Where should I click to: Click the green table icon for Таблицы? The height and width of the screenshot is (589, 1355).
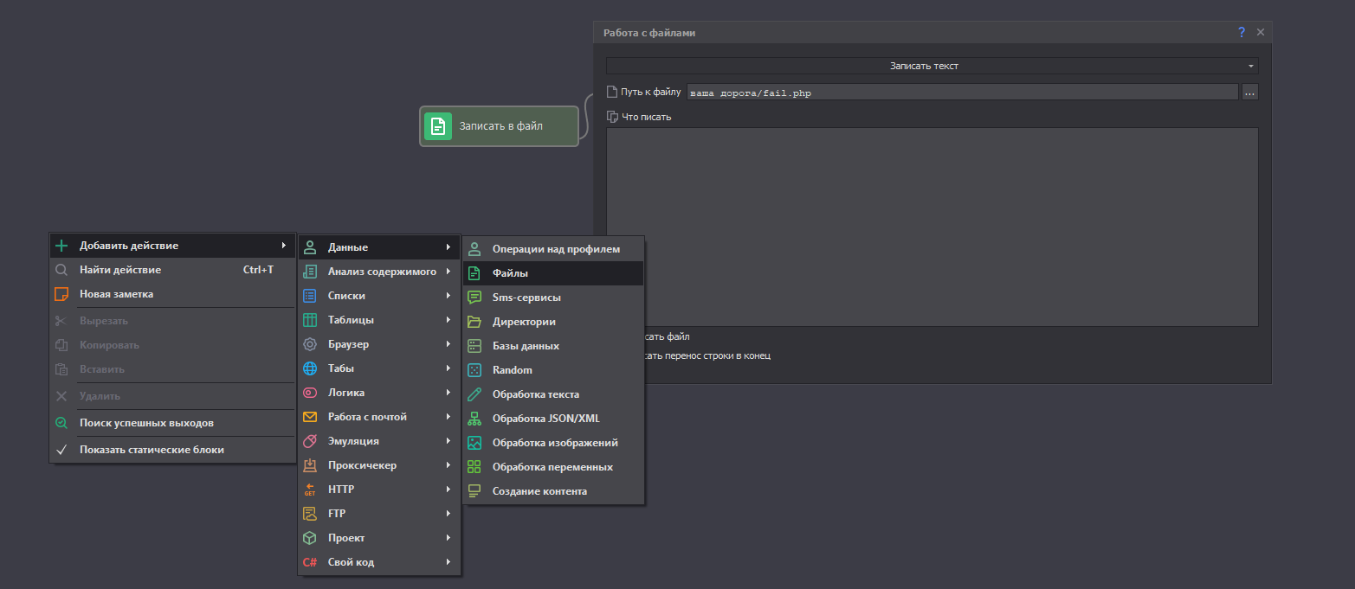click(310, 320)
